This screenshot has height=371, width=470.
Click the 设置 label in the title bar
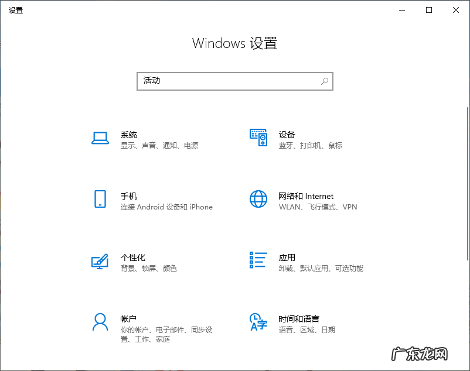16,9
